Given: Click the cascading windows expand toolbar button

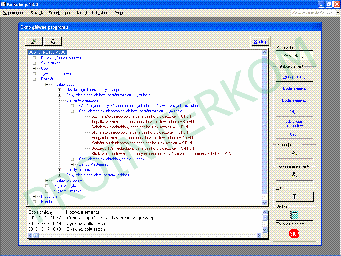Looking at the screenshot, I should pos(53,41).
